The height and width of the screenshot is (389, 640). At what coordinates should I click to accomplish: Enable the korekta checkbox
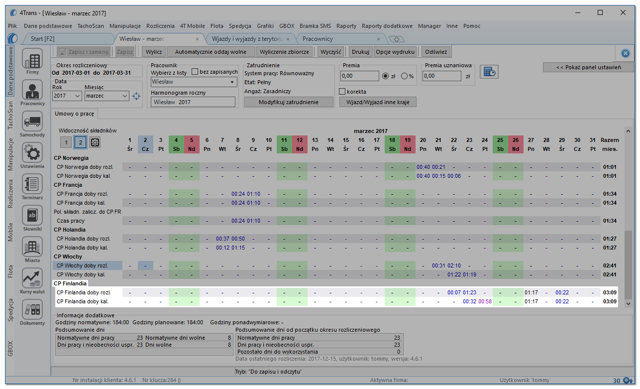point(342,92)
